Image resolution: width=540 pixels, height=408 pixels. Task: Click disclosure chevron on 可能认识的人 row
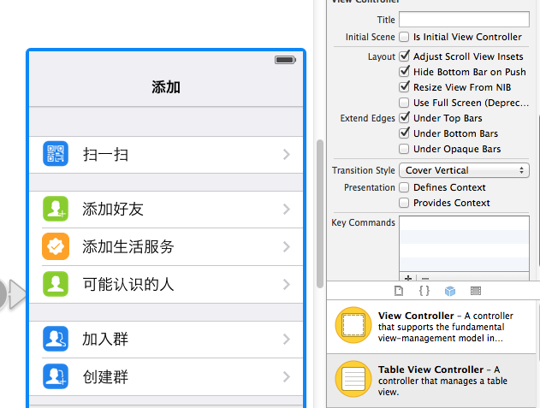tap(287, 284)
